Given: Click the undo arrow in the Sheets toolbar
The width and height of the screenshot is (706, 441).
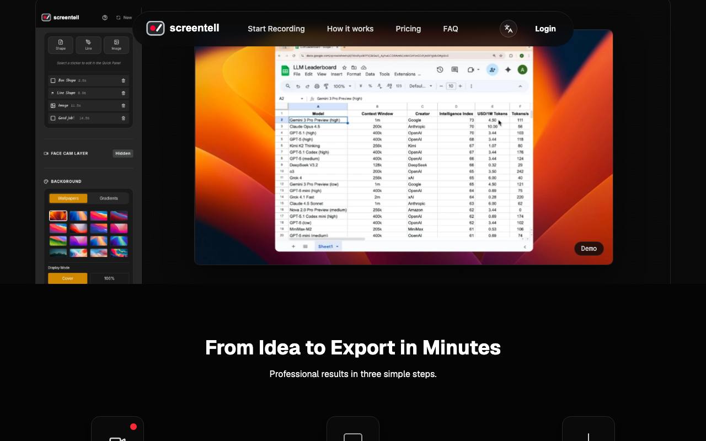Looking at the screenshot, I should (x=298, y=86).
